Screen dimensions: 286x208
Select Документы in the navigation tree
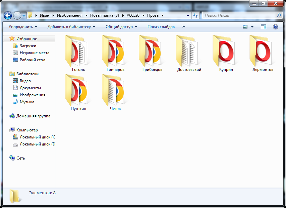[x=30, y=88]
